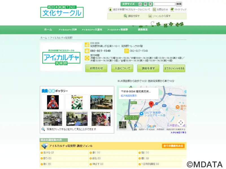Click the map pan and zoom control
226x169 pixels.
(181, 123)
